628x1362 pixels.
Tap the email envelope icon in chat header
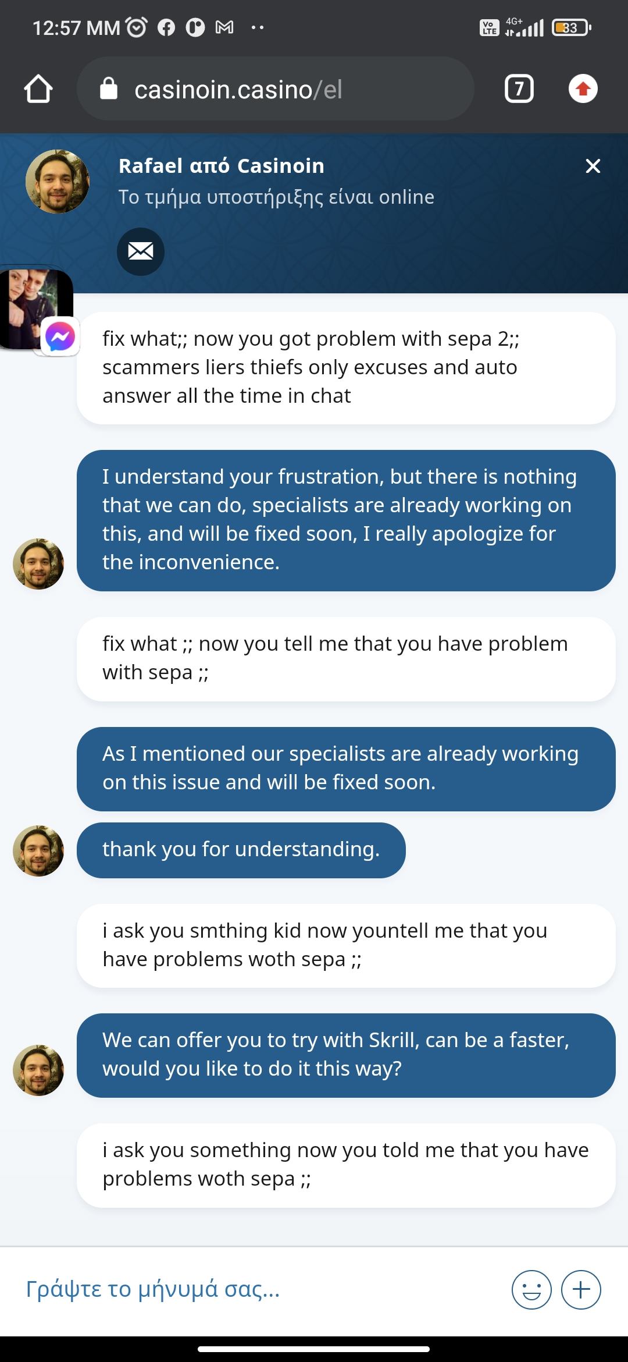click(141, 251)
